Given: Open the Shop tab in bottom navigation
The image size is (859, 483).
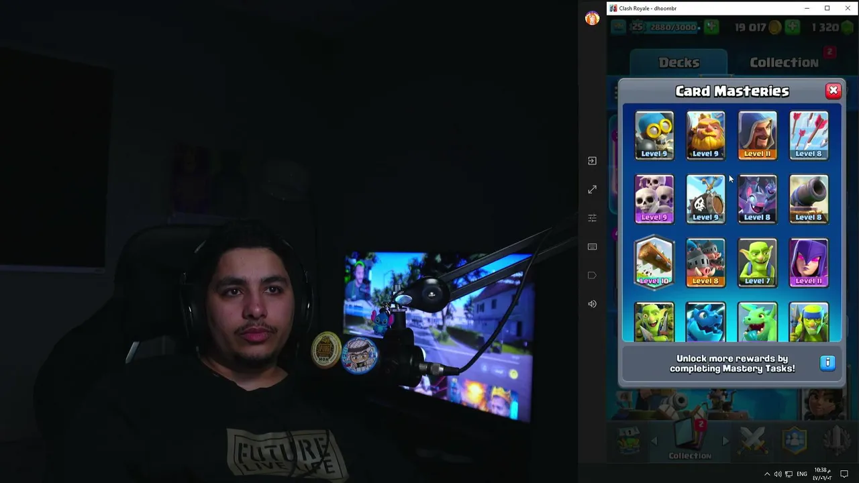Looking at the screenshot, I should click(629, 441).
